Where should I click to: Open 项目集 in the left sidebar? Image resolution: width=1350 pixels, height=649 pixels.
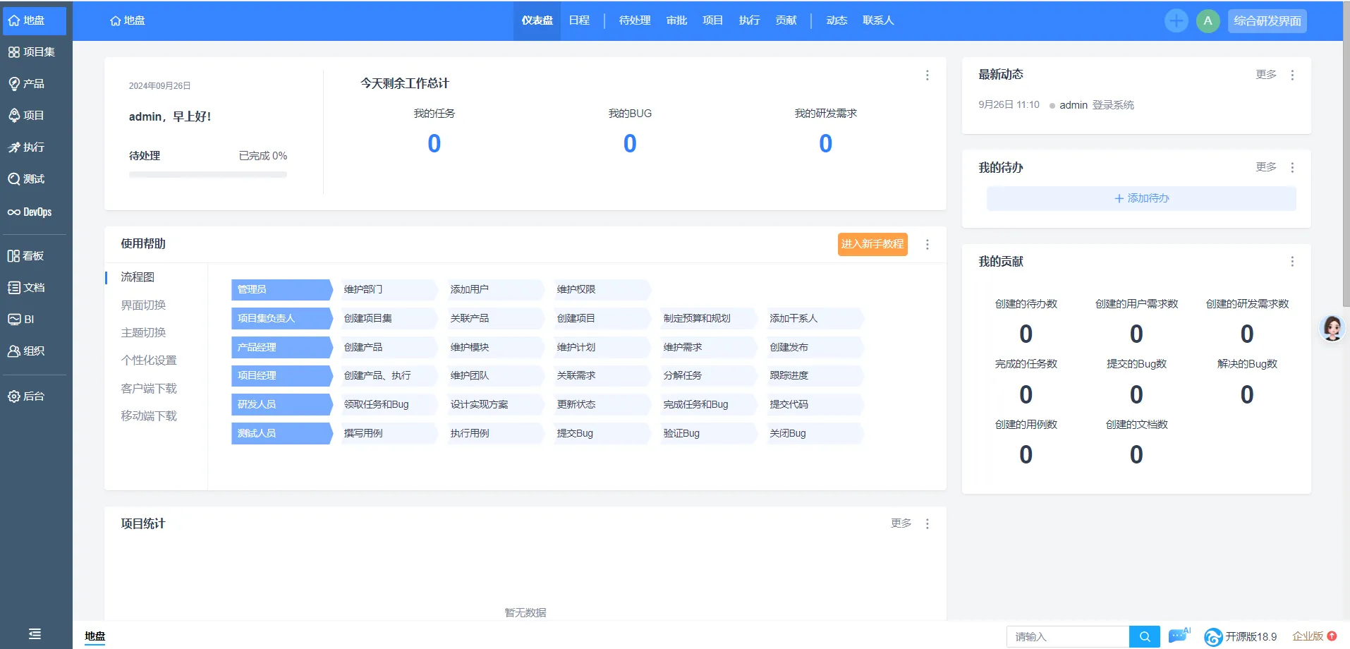click(x=32, y=52)
